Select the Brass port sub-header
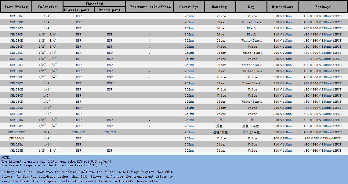Viewport: 348px width, 184px height. pos(110,10)
